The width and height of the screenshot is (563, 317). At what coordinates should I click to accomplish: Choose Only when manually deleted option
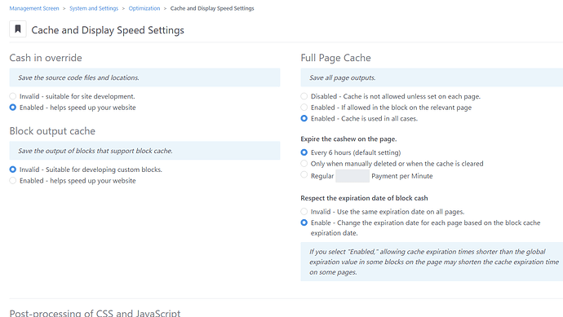(x=304, y=164)
